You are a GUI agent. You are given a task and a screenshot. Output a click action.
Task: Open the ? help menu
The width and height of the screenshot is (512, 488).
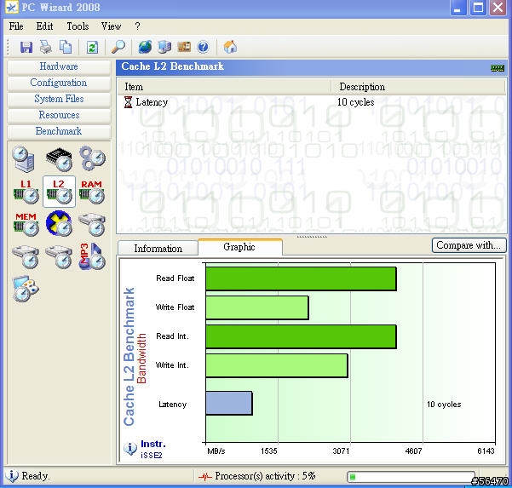pos(137,26)
